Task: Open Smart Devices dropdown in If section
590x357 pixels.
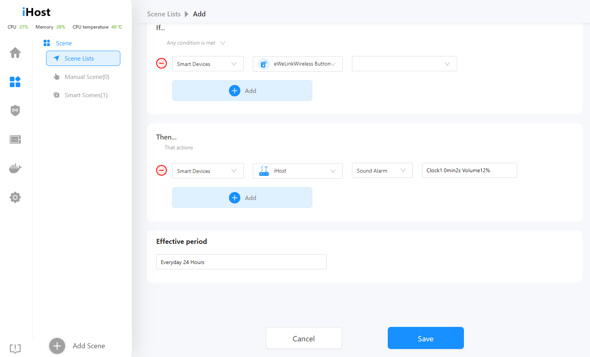Action: 208,64
